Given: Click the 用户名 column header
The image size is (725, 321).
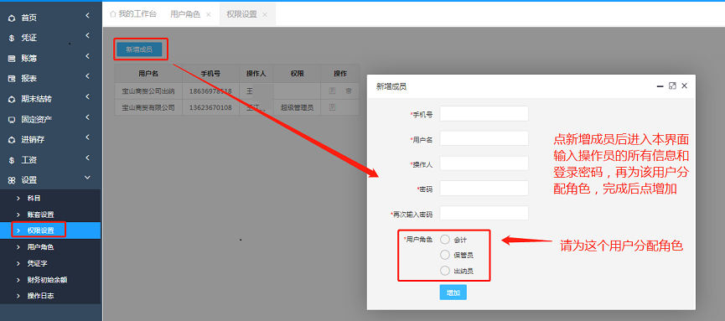Looking at the screenshot, I should (148, 74).
